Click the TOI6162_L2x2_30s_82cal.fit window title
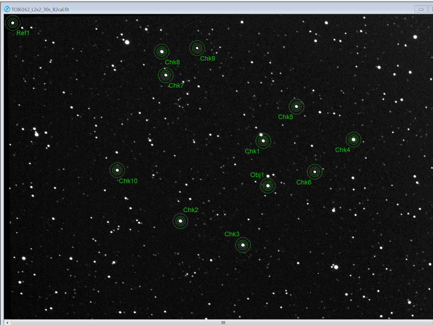 [x=40, y=10]
